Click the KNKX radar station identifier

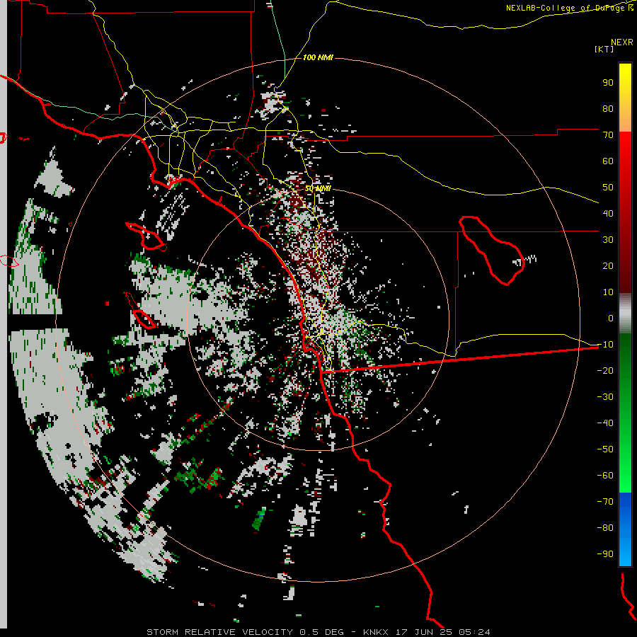376,632
